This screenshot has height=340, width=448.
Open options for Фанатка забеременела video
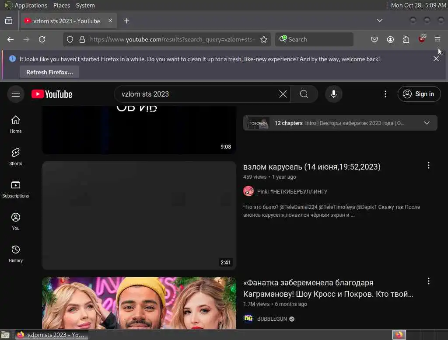pos(429,281)
